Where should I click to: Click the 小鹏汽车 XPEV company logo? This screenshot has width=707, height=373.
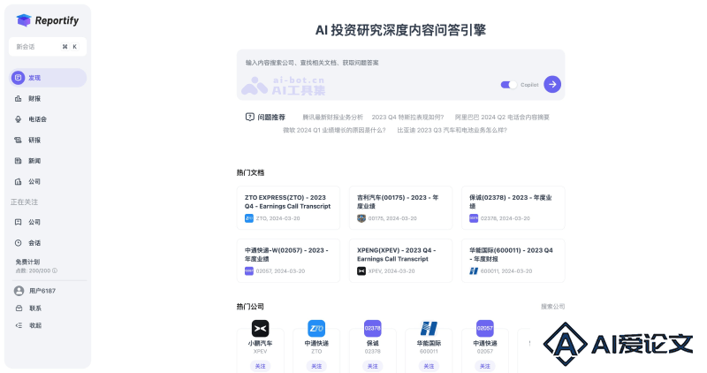pyautogui.click(x=260, y=328)
